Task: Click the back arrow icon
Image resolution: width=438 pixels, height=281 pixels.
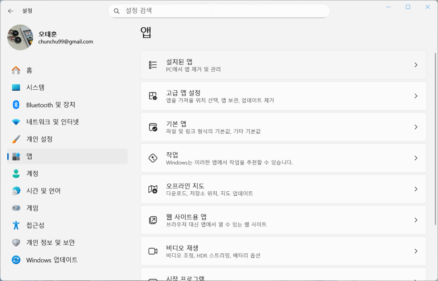Action: [x=10, y=11]
